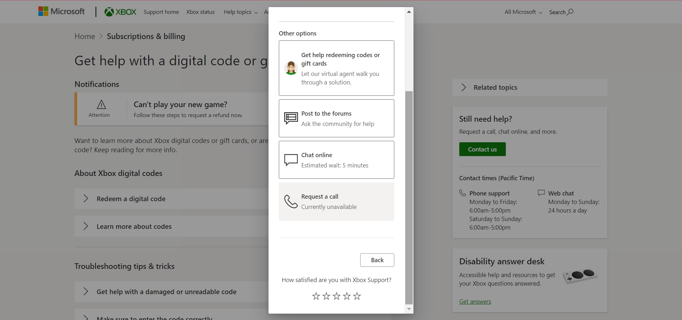Click the Web chat icon

pos(541,193)
